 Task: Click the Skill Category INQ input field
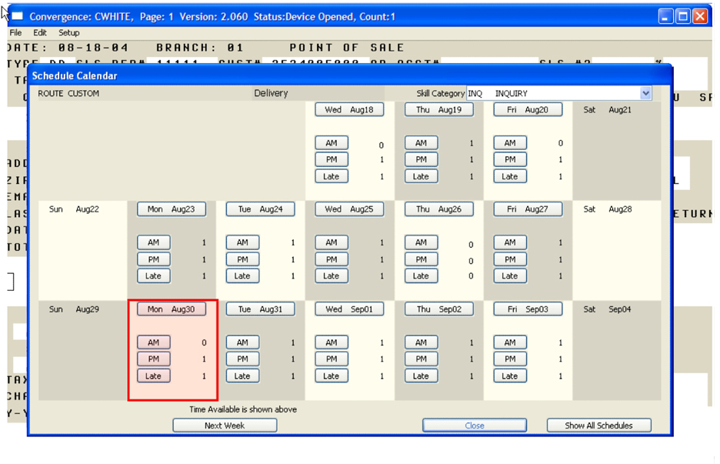tap(552, 93)
